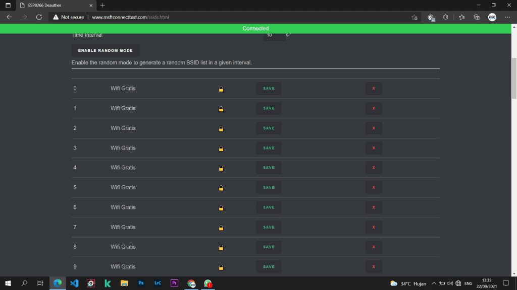The width and height of the screenshot is (517, 290).
Task: Open the browser Extensions puzzle icon
Action: (445, 17)
